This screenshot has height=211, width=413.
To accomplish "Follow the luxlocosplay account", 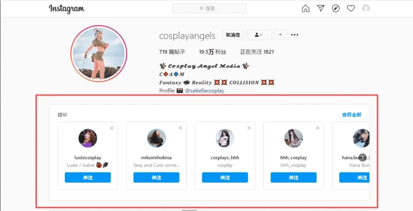I will click(88, 178).
